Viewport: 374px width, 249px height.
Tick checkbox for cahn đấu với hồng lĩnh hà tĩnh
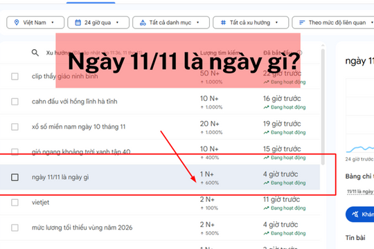15,102
